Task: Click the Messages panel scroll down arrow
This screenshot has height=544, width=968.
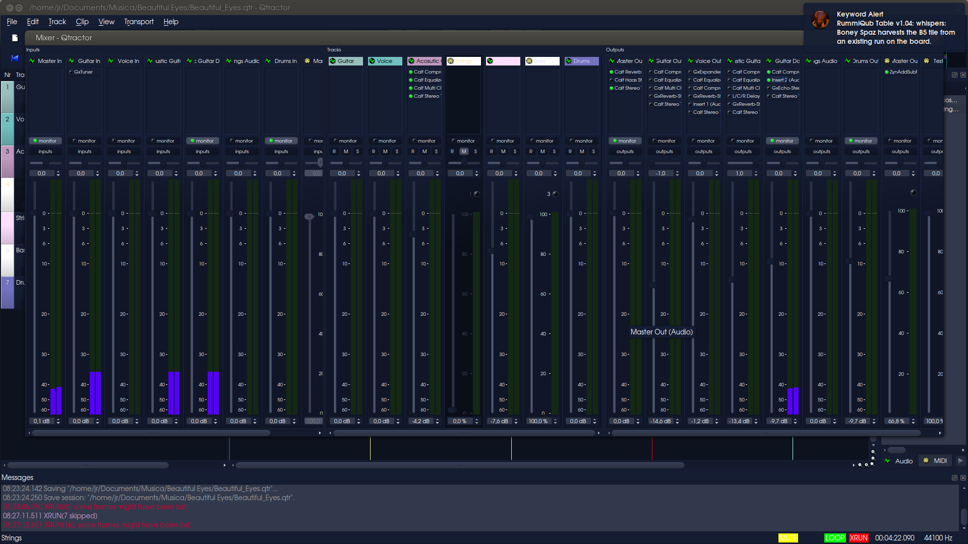Action: (964, 529)
